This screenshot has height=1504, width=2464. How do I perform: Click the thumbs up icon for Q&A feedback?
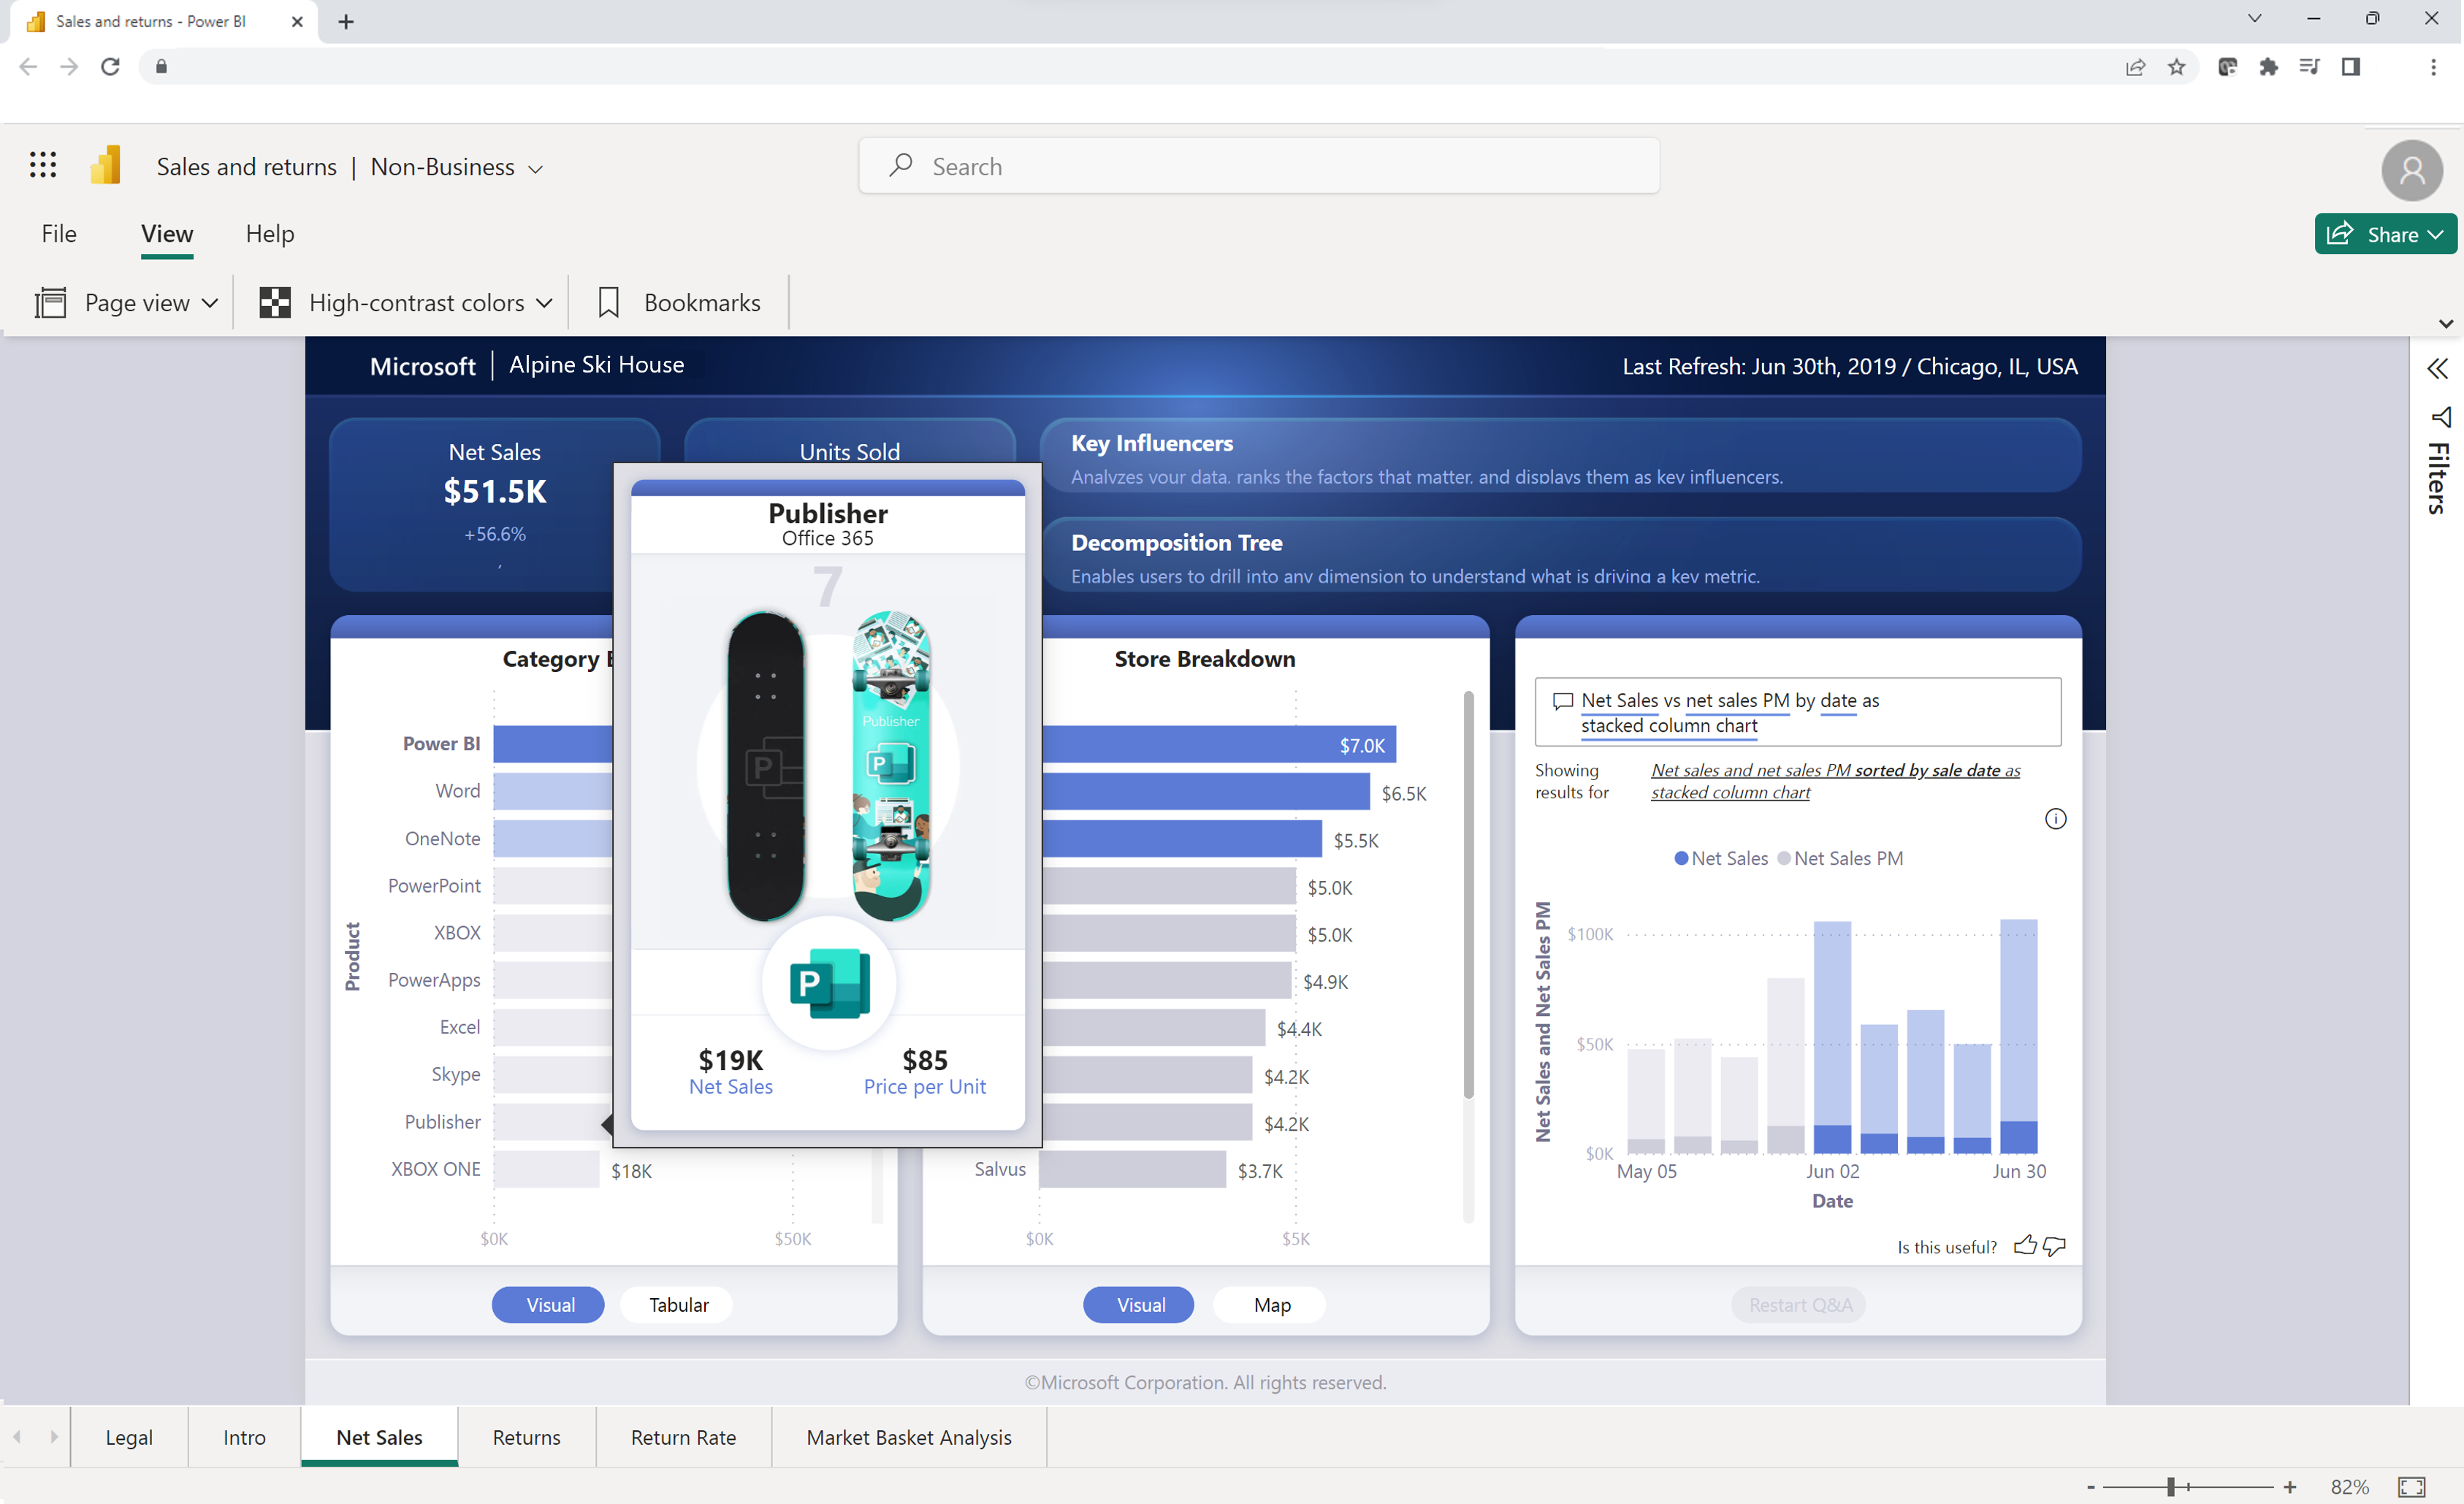point(2026,1244)
